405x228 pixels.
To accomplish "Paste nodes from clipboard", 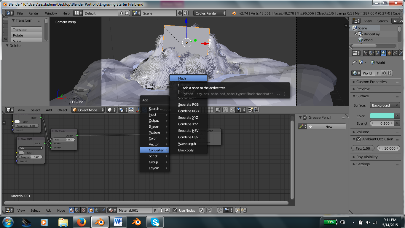I will (243, 210).
